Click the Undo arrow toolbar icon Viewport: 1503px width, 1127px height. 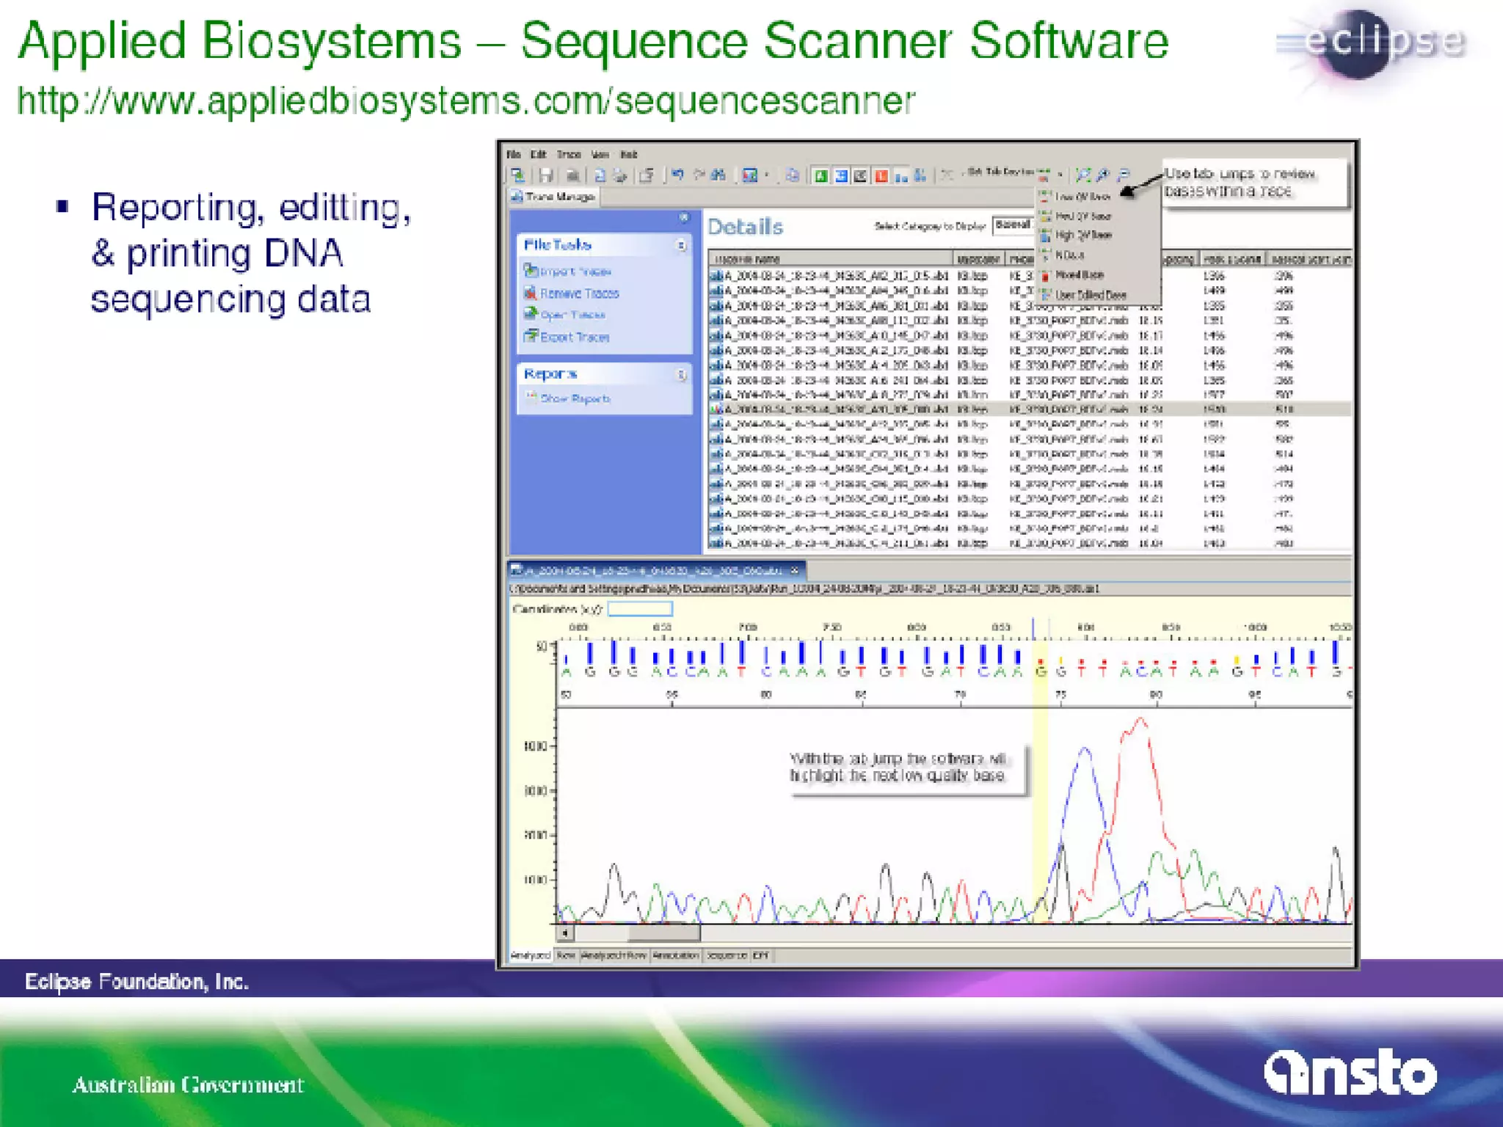point(677,175)
